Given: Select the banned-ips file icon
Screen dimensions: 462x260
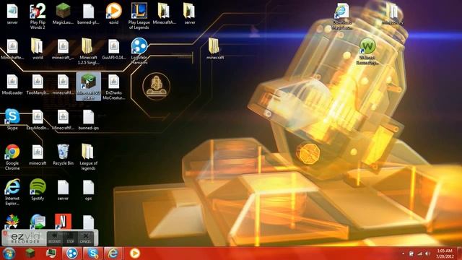Looking at the screenshot, I should [x=88, y=119].
